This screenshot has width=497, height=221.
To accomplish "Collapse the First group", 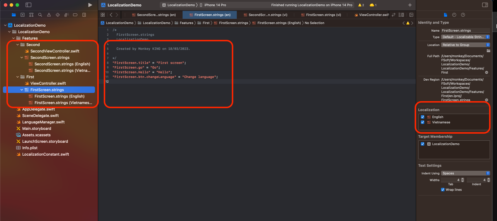I will click(x=18, y=77).
